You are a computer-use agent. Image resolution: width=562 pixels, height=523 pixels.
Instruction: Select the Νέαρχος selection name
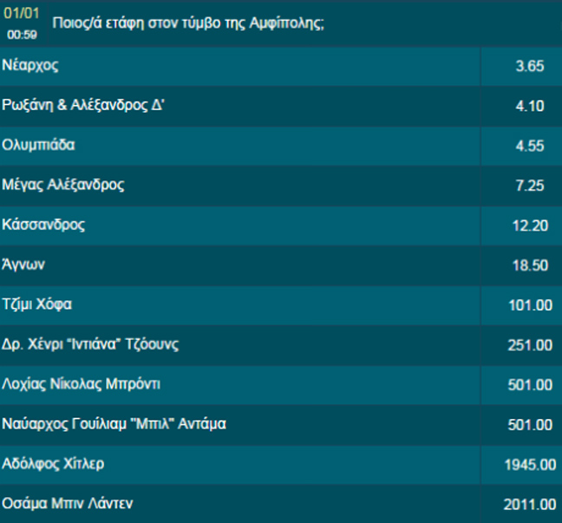click(x=31, y=65)
